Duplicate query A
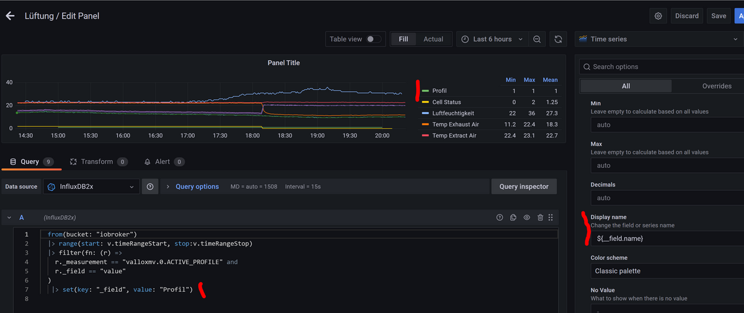The width and height of the screenshot is (744, 313). pyautogui.click(x=513, y=218)
